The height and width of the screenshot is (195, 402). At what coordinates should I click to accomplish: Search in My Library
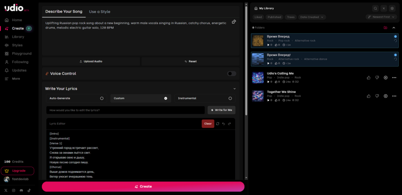pos(375,8)
